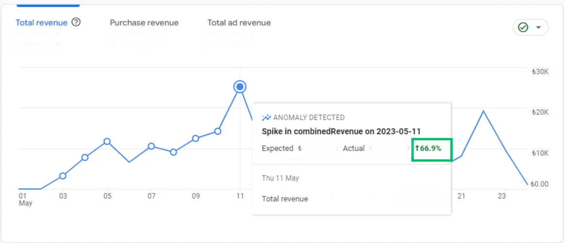
Task: Select the Total revenue tab
Action: point(41,23)
